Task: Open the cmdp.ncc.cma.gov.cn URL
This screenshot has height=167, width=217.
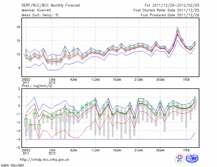Action: tap(44, 159)
